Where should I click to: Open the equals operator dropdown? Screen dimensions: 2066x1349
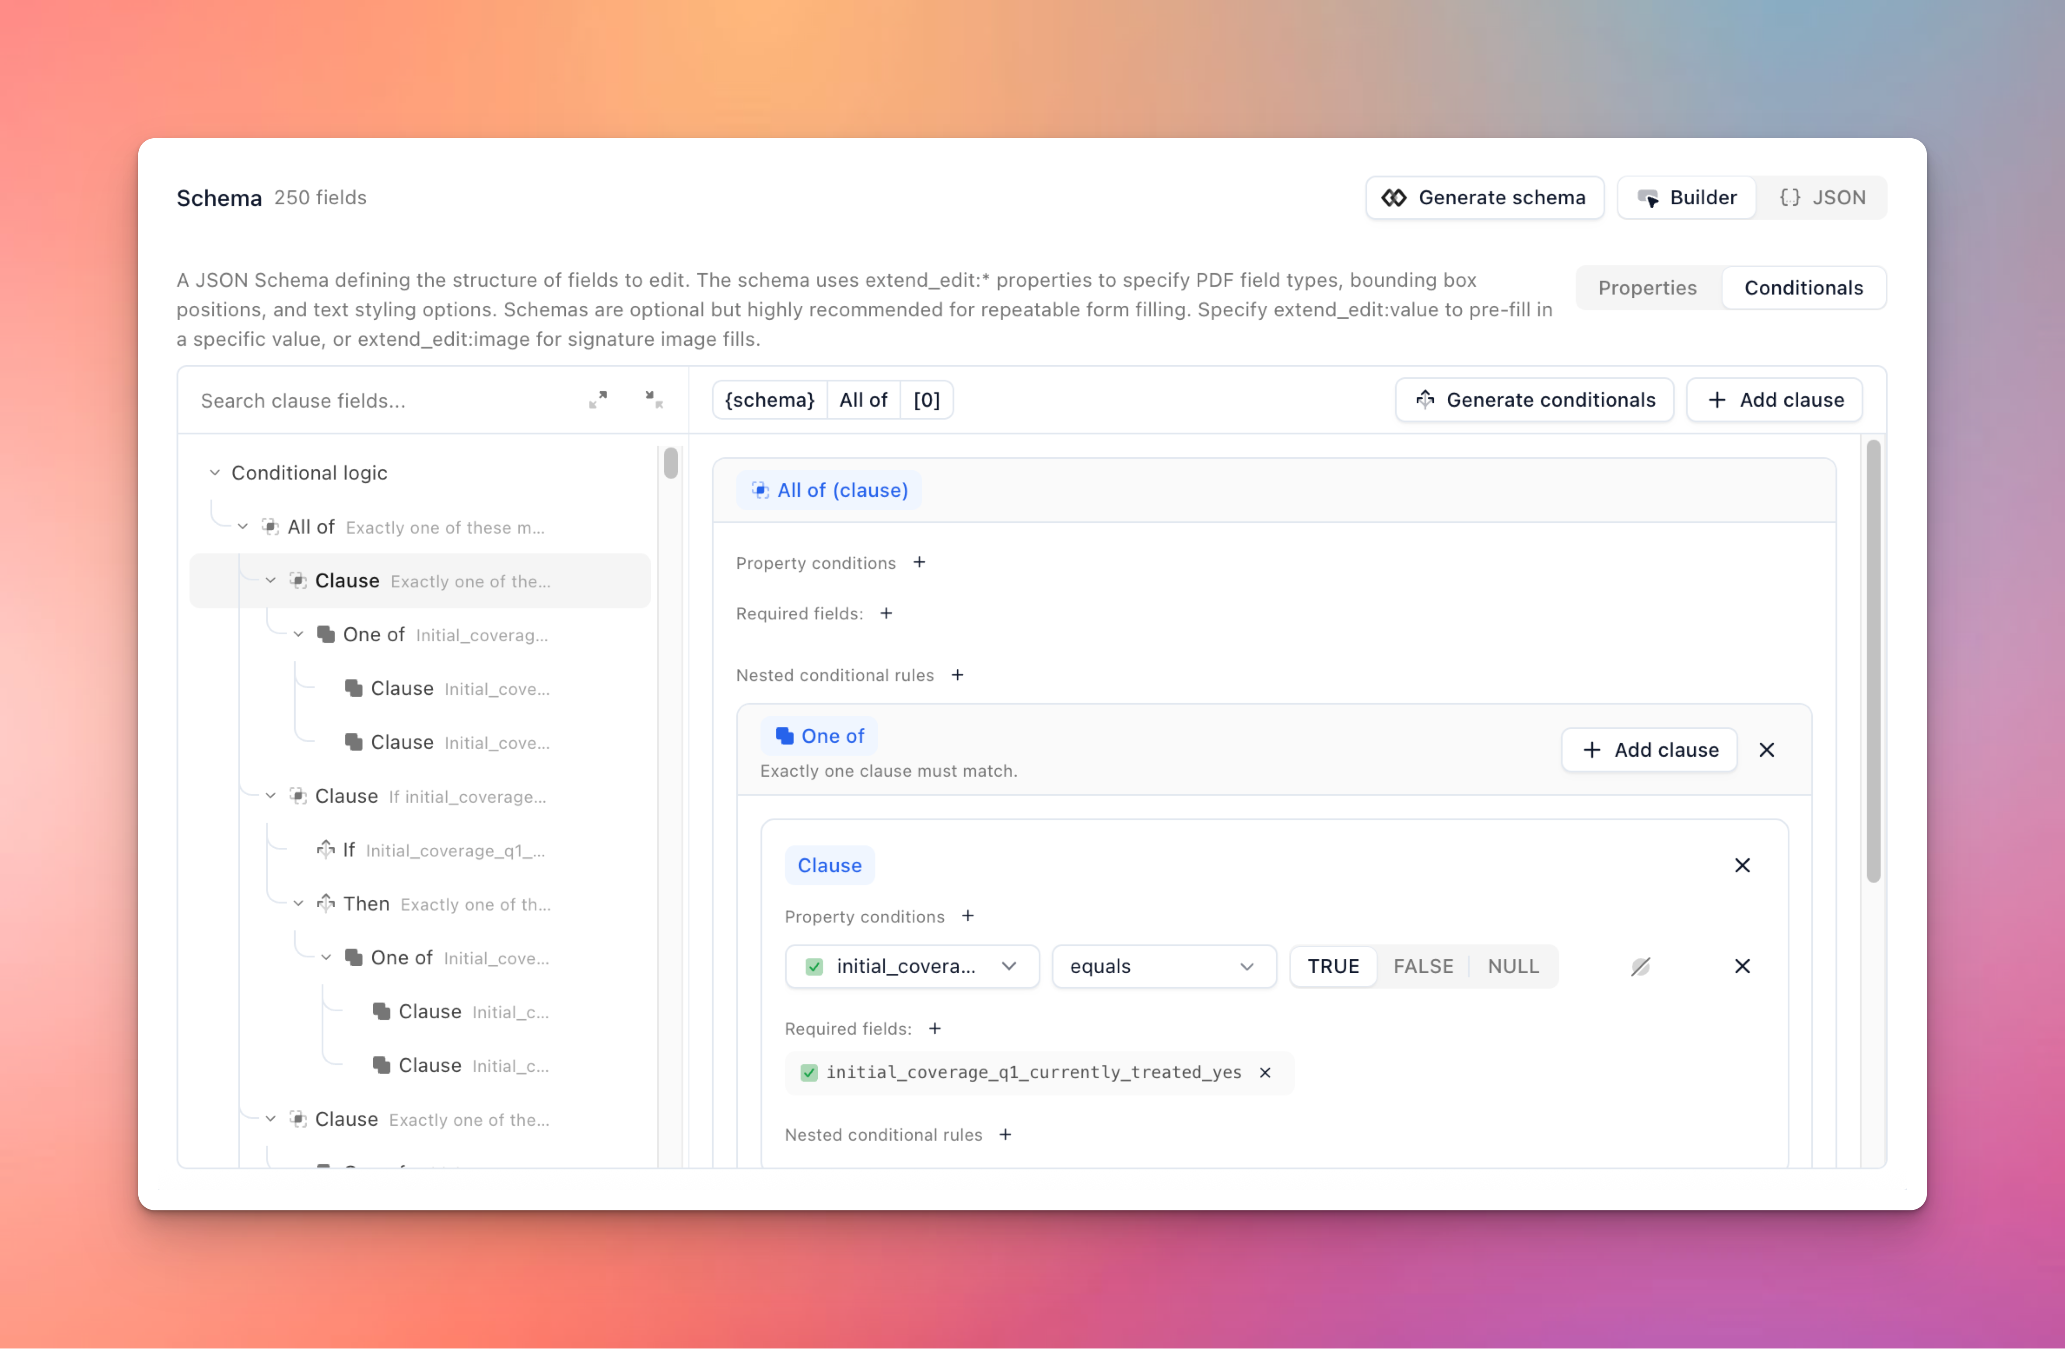click(1164, 966)
